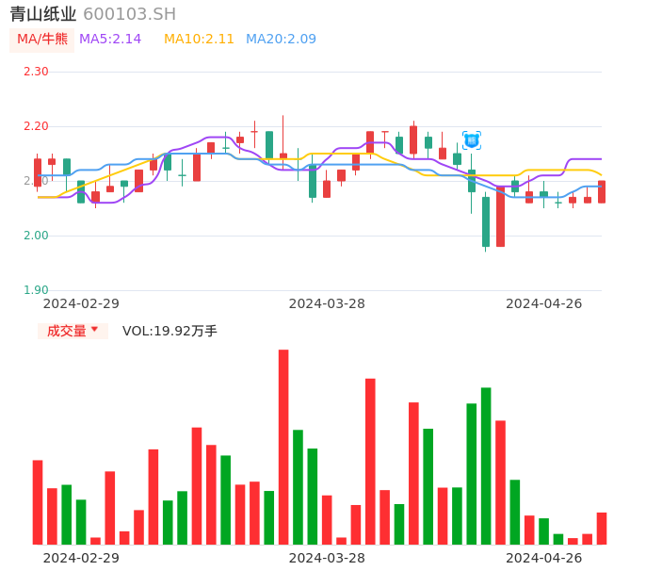
Task: Click the 2.30 price axis label
Action: coord(36,72)
